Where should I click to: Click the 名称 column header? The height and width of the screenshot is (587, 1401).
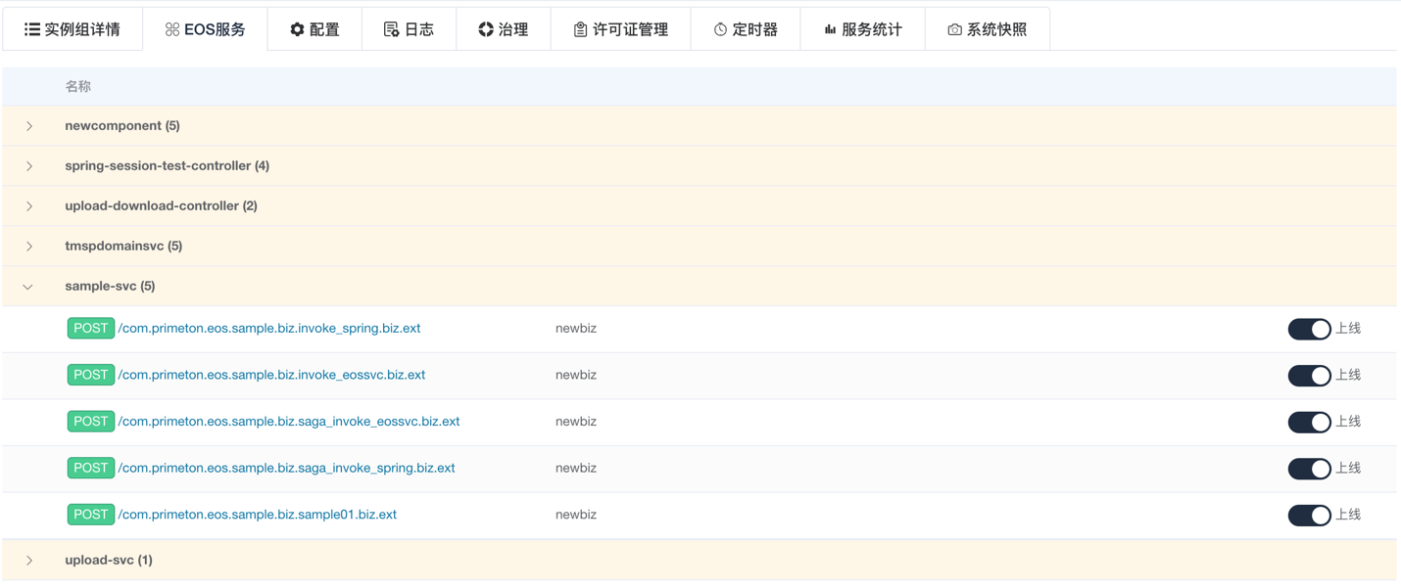78,86
